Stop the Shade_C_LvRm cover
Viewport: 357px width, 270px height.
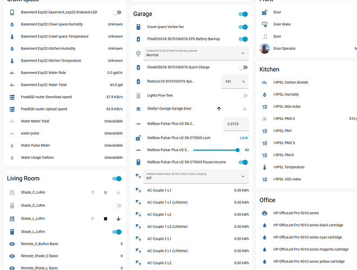(x=105, y=193)
